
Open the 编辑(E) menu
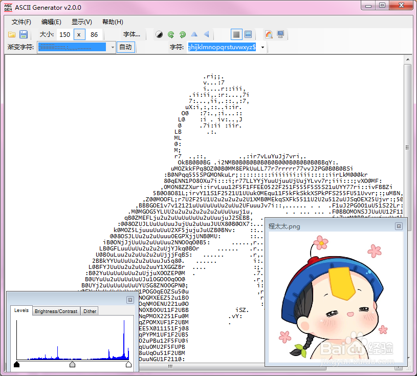[51, 22]
